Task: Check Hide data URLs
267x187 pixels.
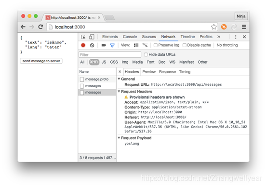Action: 146,54
